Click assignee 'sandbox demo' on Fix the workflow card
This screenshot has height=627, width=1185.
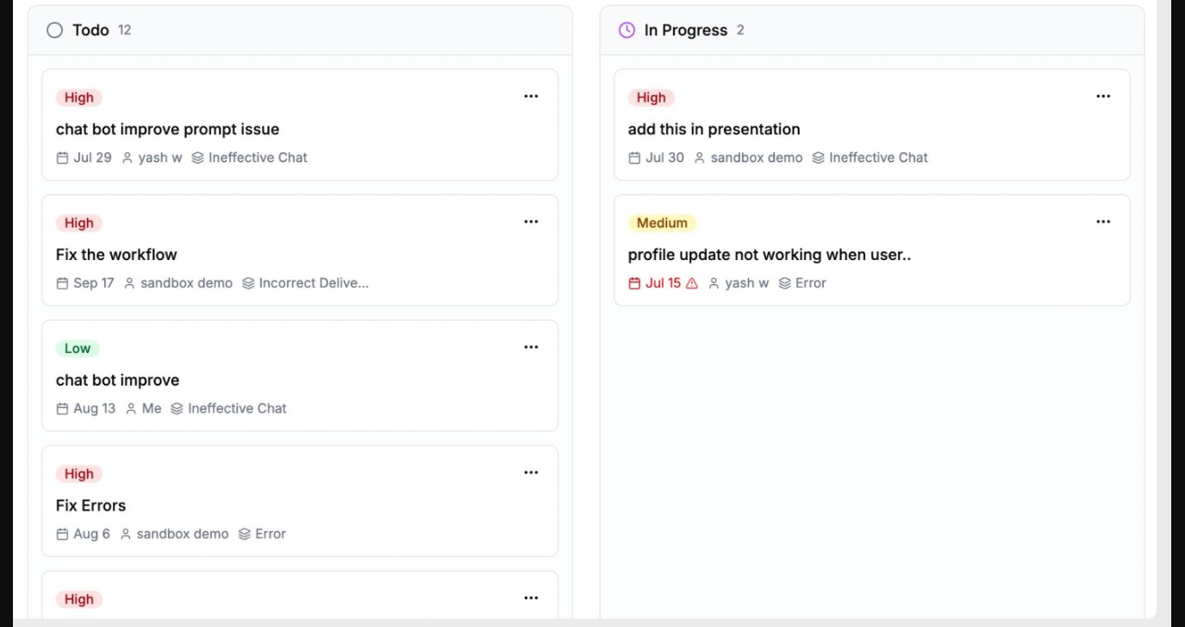click(x=186, y=283)
